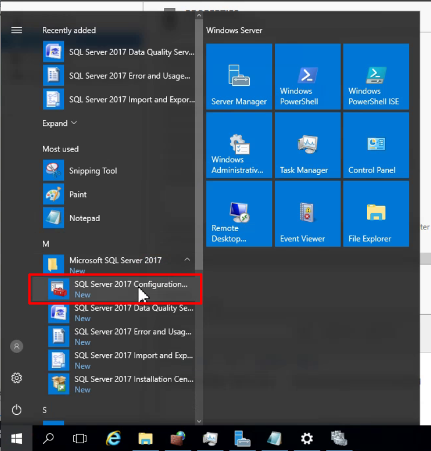
Task: Open the Firewall brick-and-globe taskbar icon
Action: [178, 438]
